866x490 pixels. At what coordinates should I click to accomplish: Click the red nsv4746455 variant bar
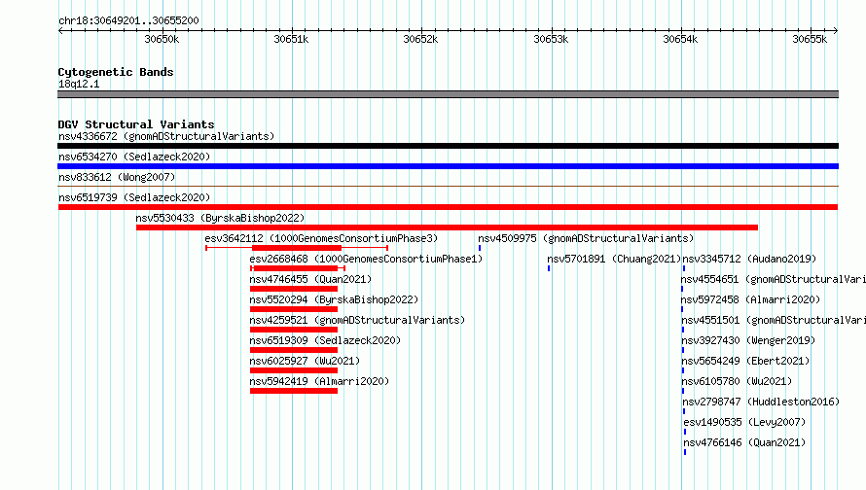click(294, 289)
